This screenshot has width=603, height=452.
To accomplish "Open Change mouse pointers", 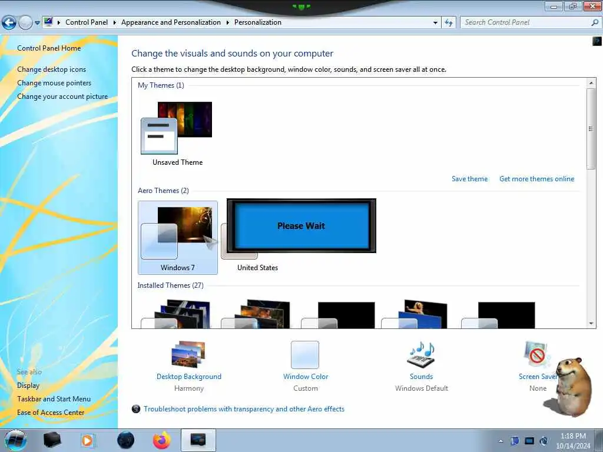I will [x=54, y=83].
